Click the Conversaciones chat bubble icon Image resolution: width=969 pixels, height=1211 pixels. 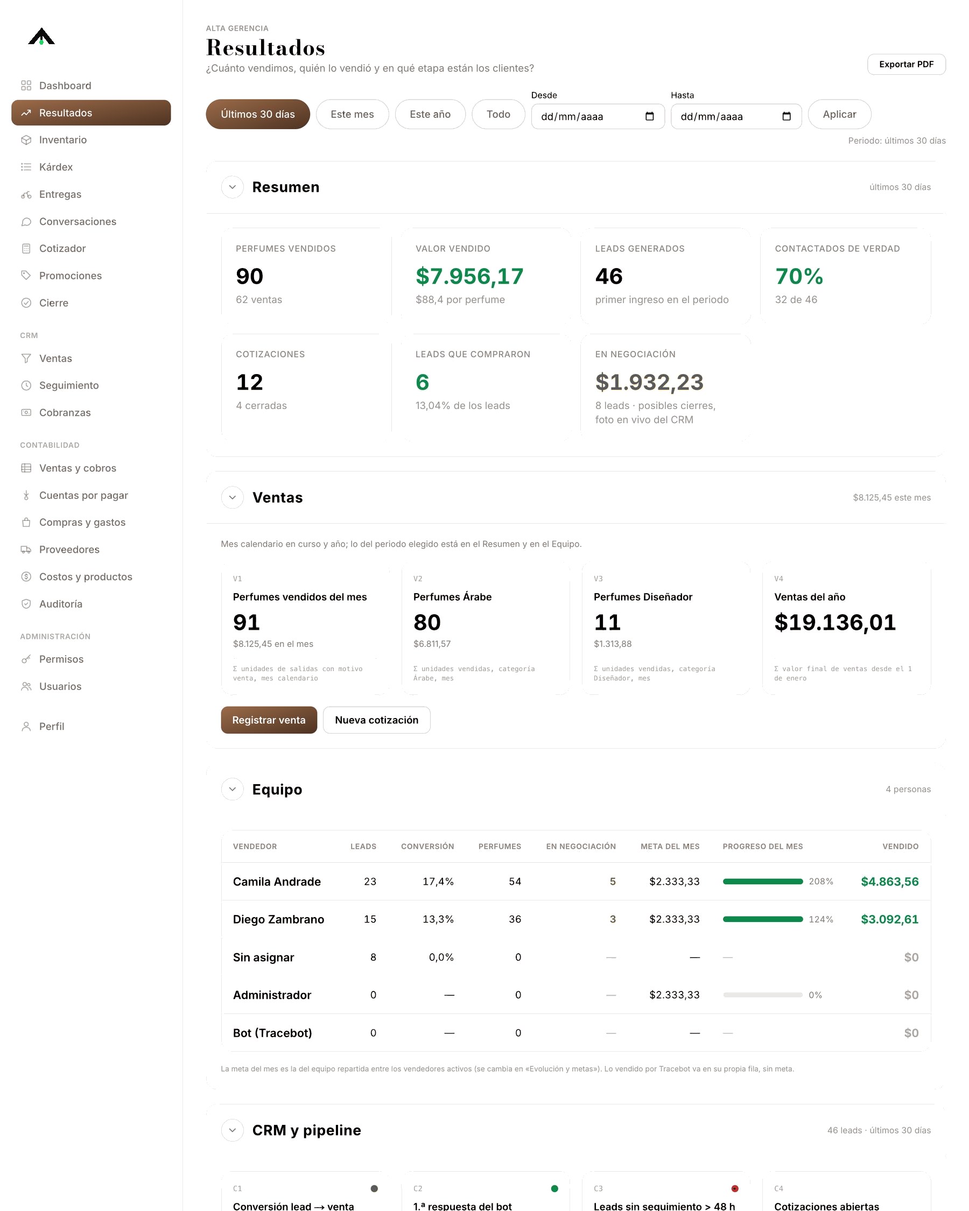tap(26, 221)
